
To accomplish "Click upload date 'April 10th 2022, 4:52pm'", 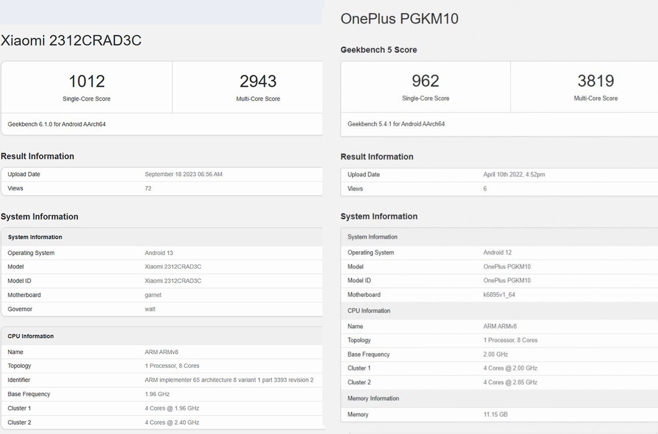I will 514,174.
